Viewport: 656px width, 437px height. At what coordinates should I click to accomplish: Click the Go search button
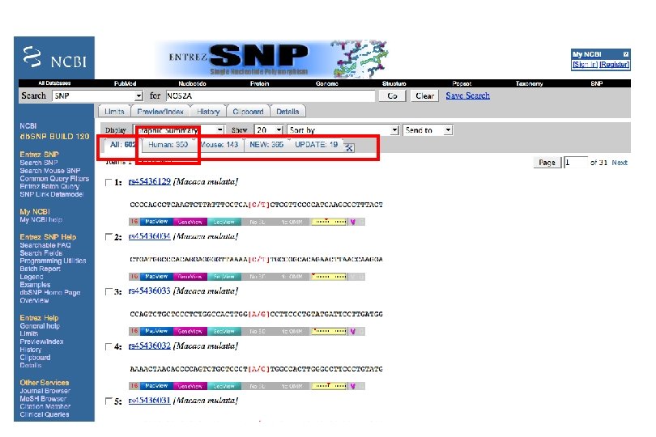pyautogui.click(x=392, y=95)
